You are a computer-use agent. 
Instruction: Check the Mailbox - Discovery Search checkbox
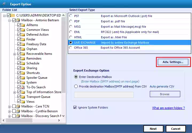tap(14, 116)
